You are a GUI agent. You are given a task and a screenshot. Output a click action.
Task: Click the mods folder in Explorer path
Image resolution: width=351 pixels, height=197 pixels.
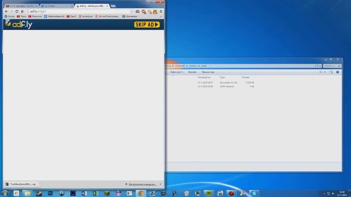(203, 66)
